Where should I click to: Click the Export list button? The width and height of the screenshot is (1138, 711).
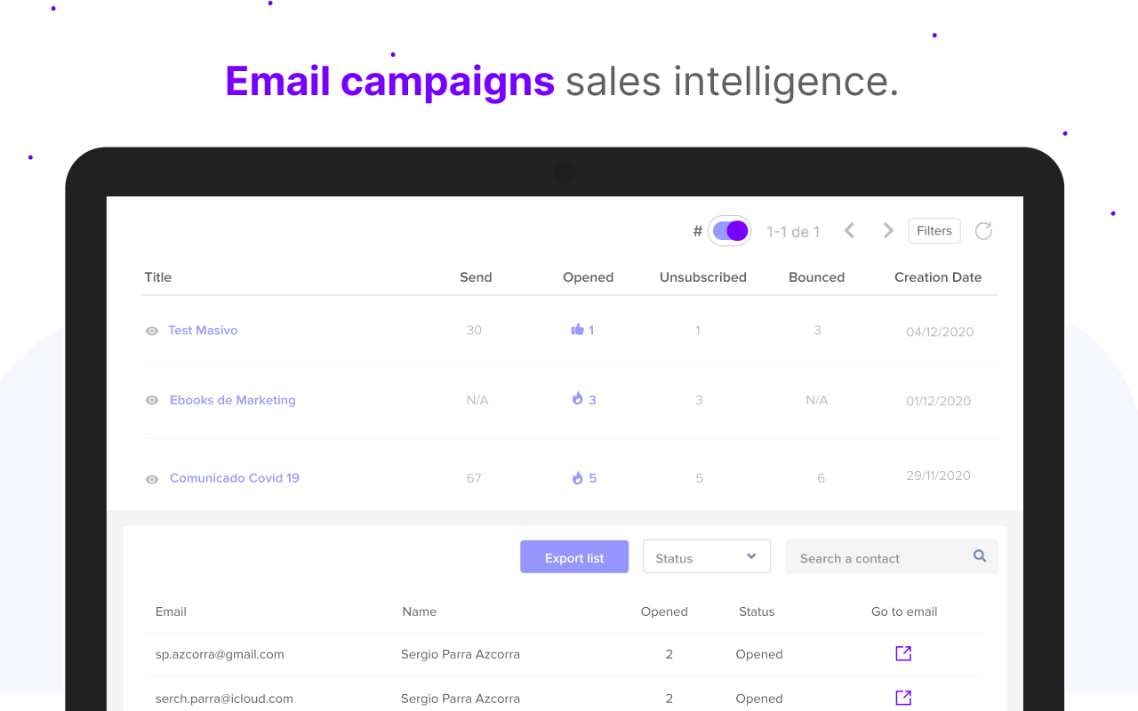(574, 557)
